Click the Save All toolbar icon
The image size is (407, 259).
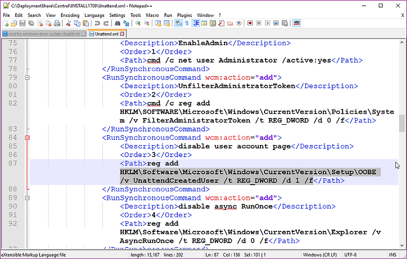pos(31,24)
